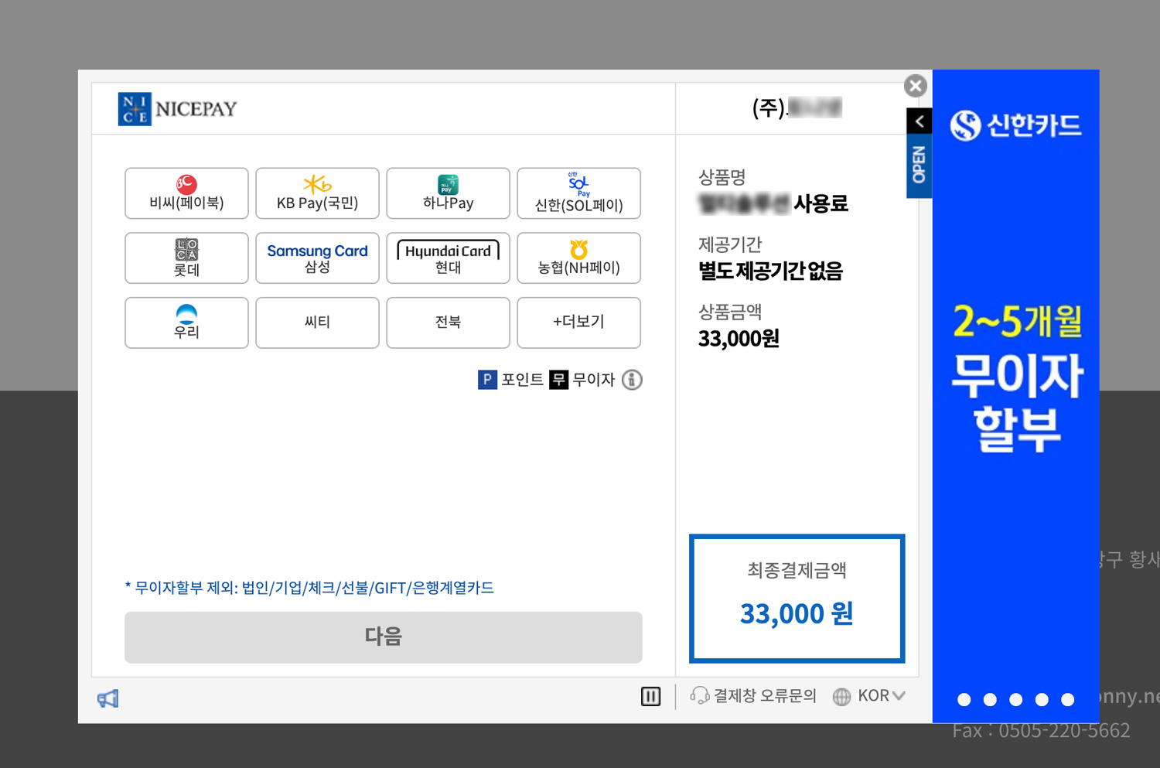Choose KB Pay (국민) card

[317, 193]
